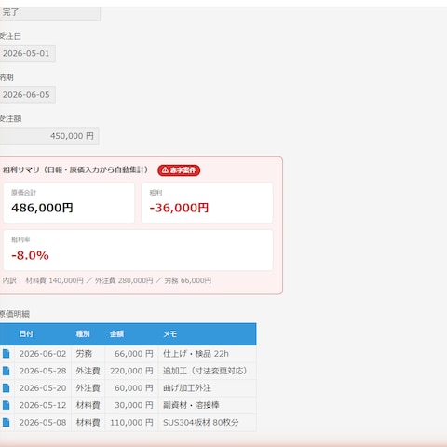Image resolution: width=447 pixels, height=447 pixels.
Task: Click the 完了 status field
Action: 49,13
